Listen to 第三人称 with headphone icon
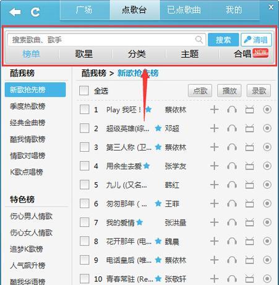The width and height of the screenshot is (279, 285). pyautogui.click(x=232, y=147)
